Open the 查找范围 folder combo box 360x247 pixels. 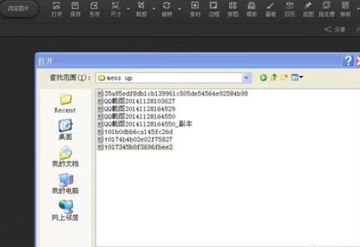(x=174, y=78)
